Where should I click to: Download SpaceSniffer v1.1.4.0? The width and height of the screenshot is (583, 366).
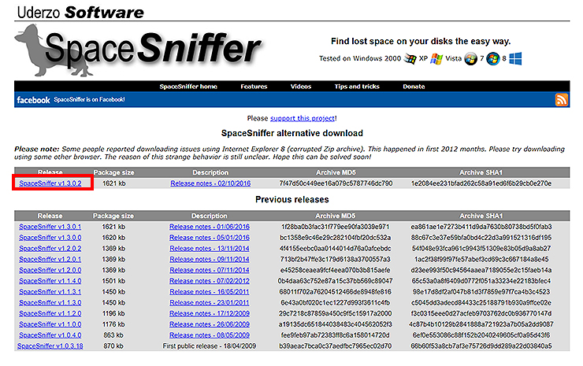[50, 281]
